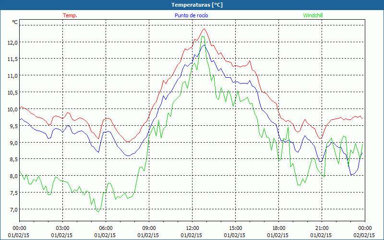The width and height of the screenshot is (384, 240).
Task: Click the red temperature curve peak near 12:00
Action: [204, 29]
